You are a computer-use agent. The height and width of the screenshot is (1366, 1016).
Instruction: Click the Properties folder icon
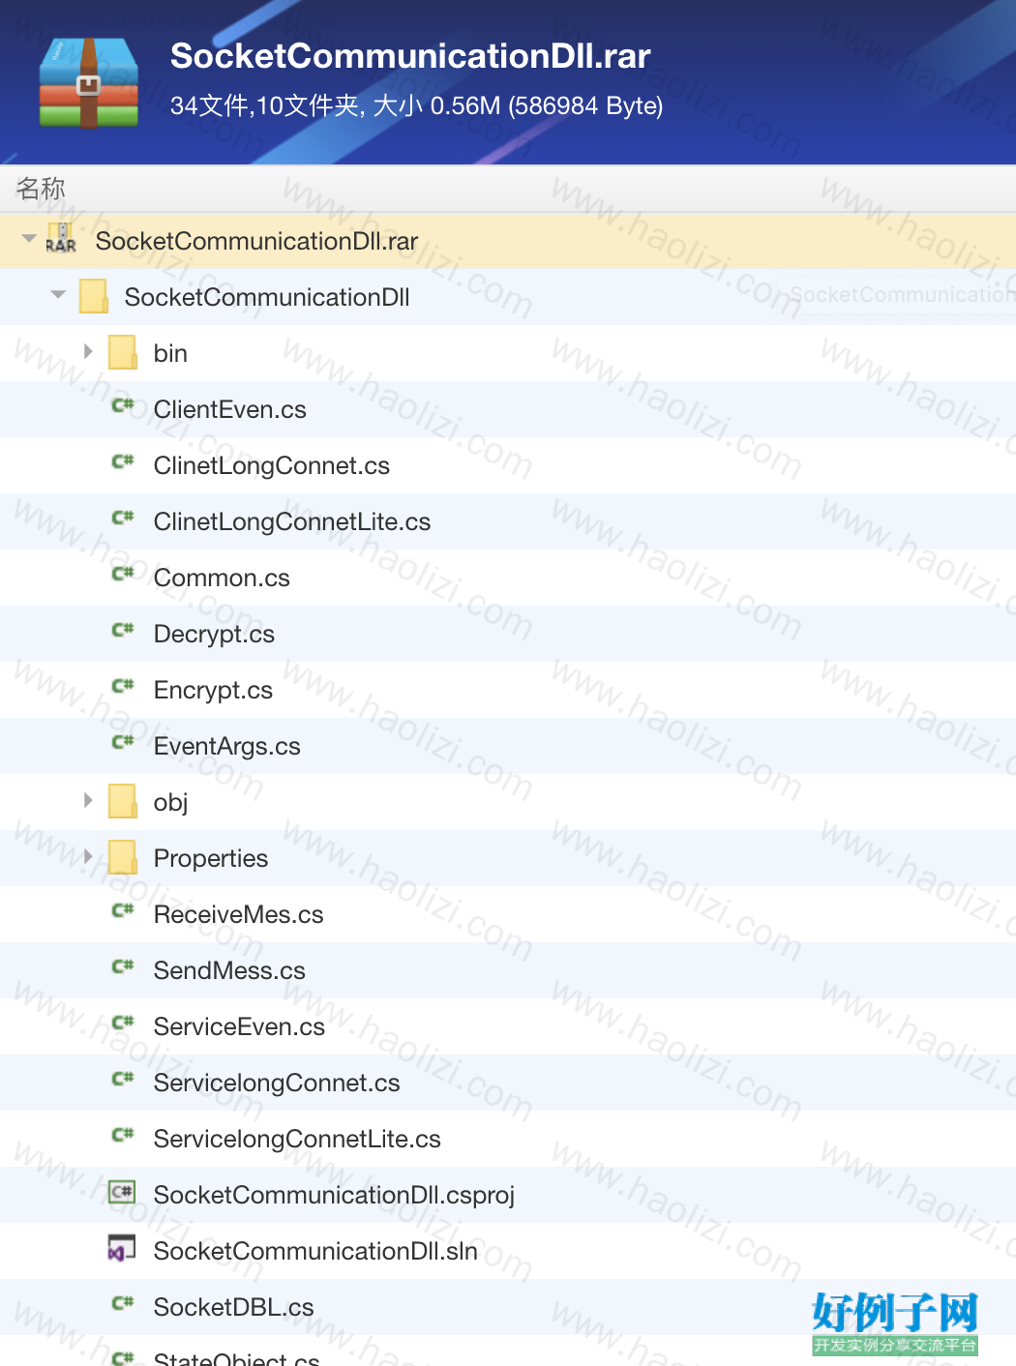tap(123, 857)
